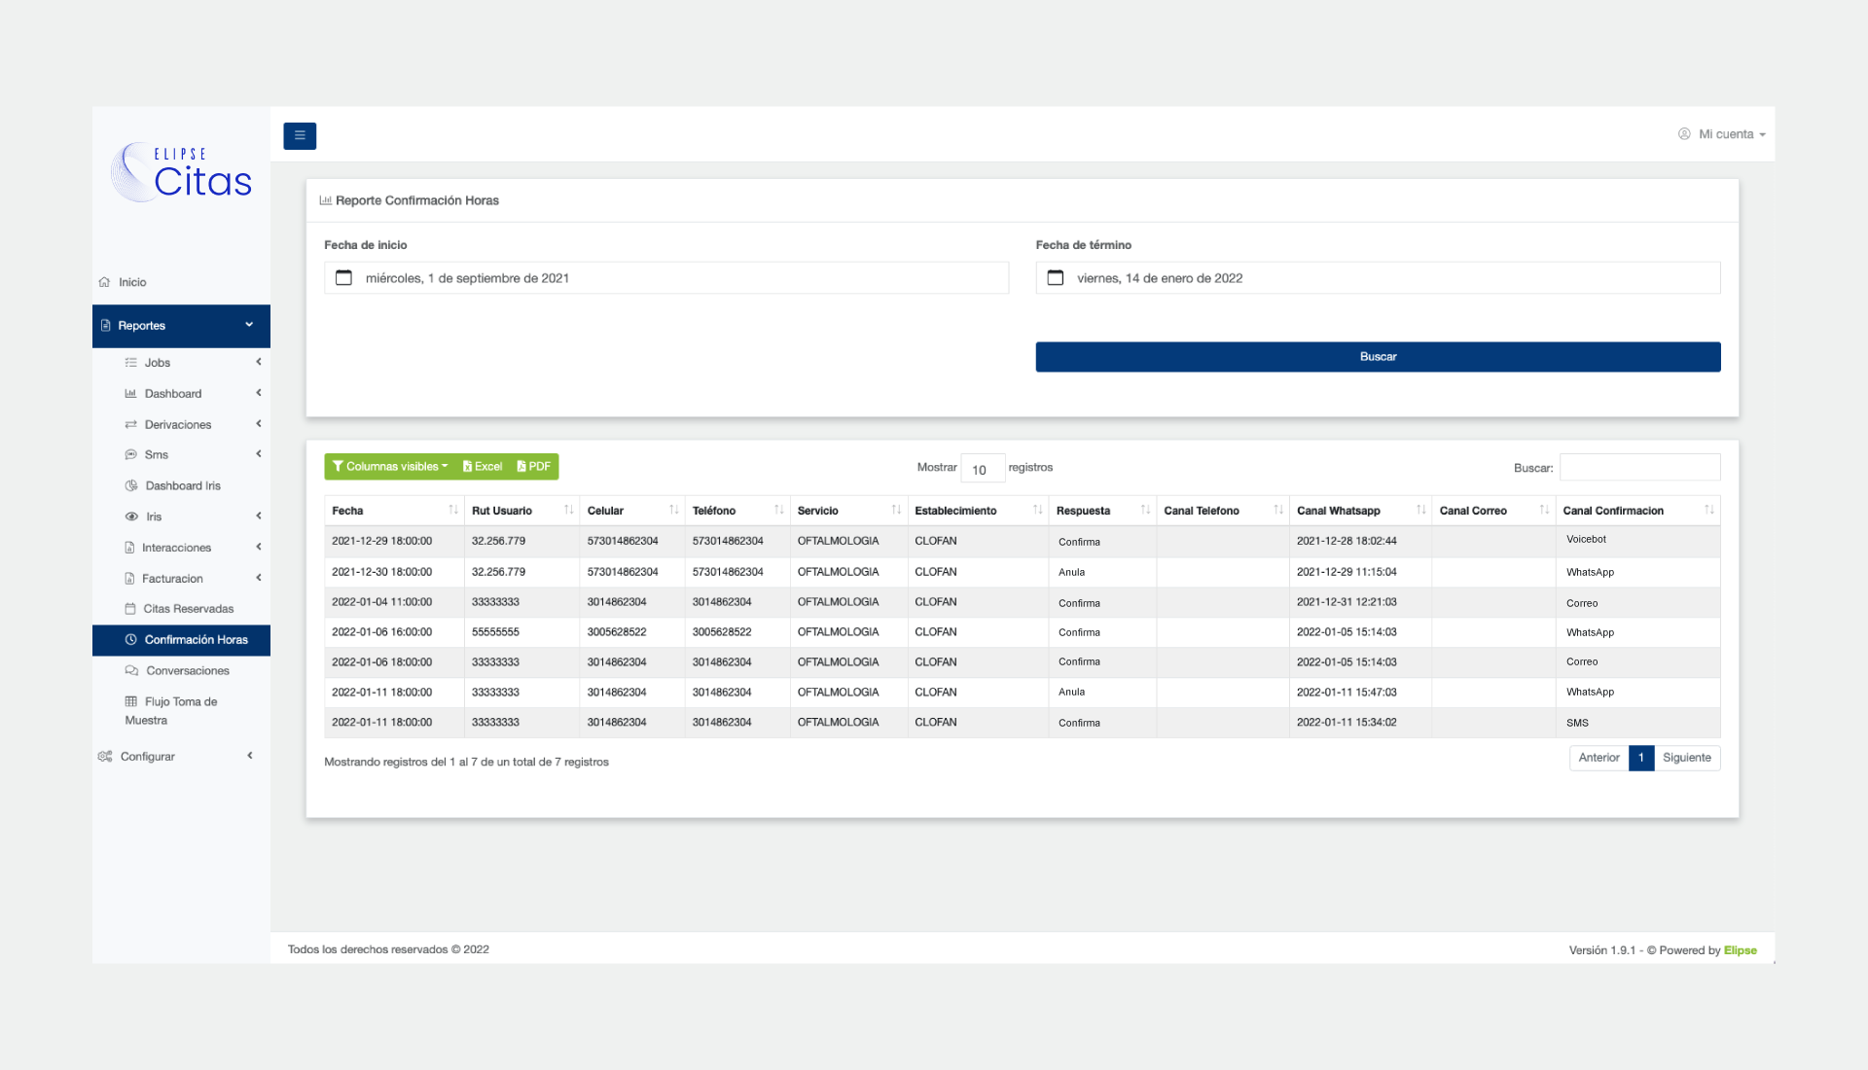This screenshot has width=1868, height=1070.
Task: Select Confirmación Horas menu item
Action: (x=181, y=640)
